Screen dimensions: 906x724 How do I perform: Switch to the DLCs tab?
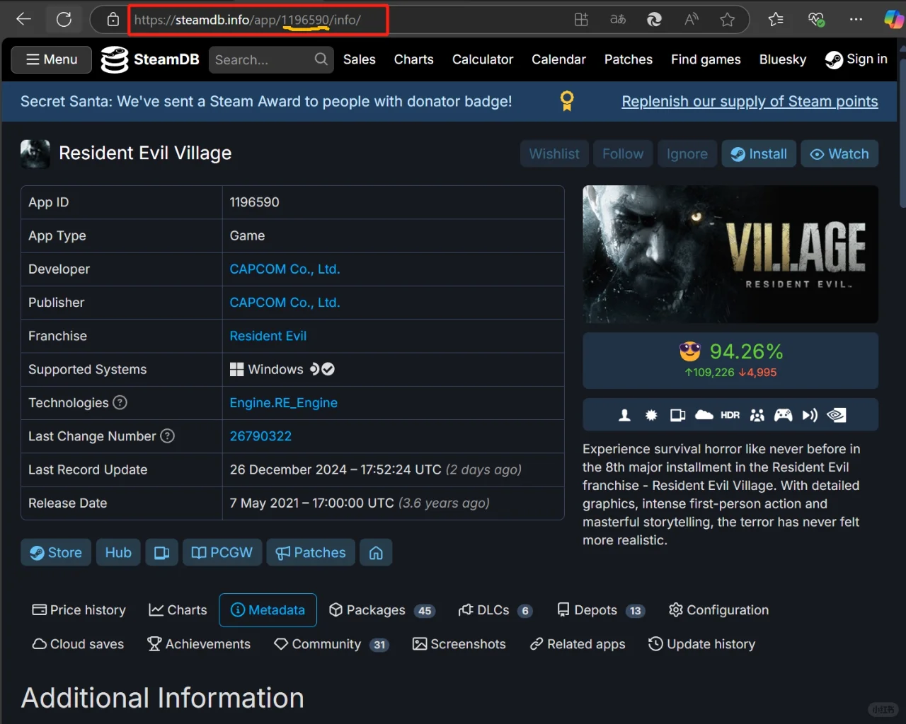(495, 610)
